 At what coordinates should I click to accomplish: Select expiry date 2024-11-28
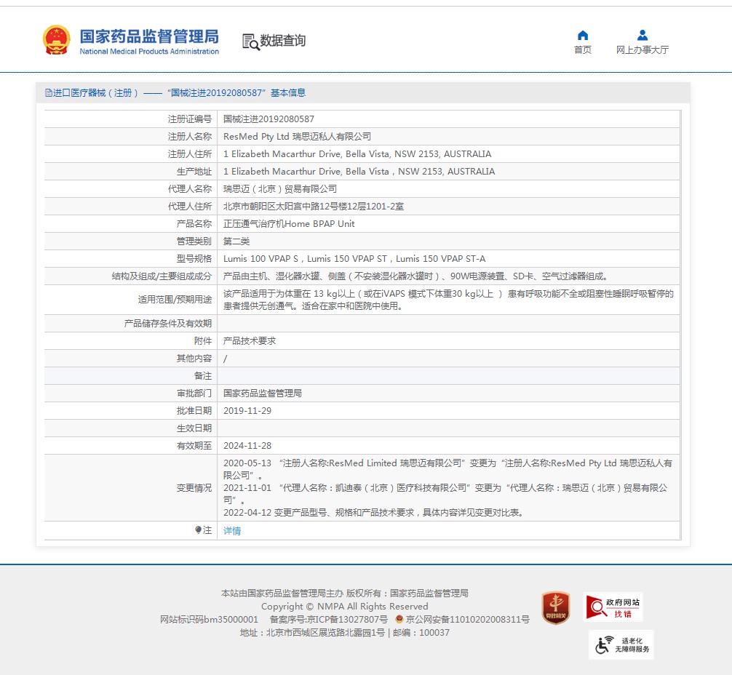247,446
